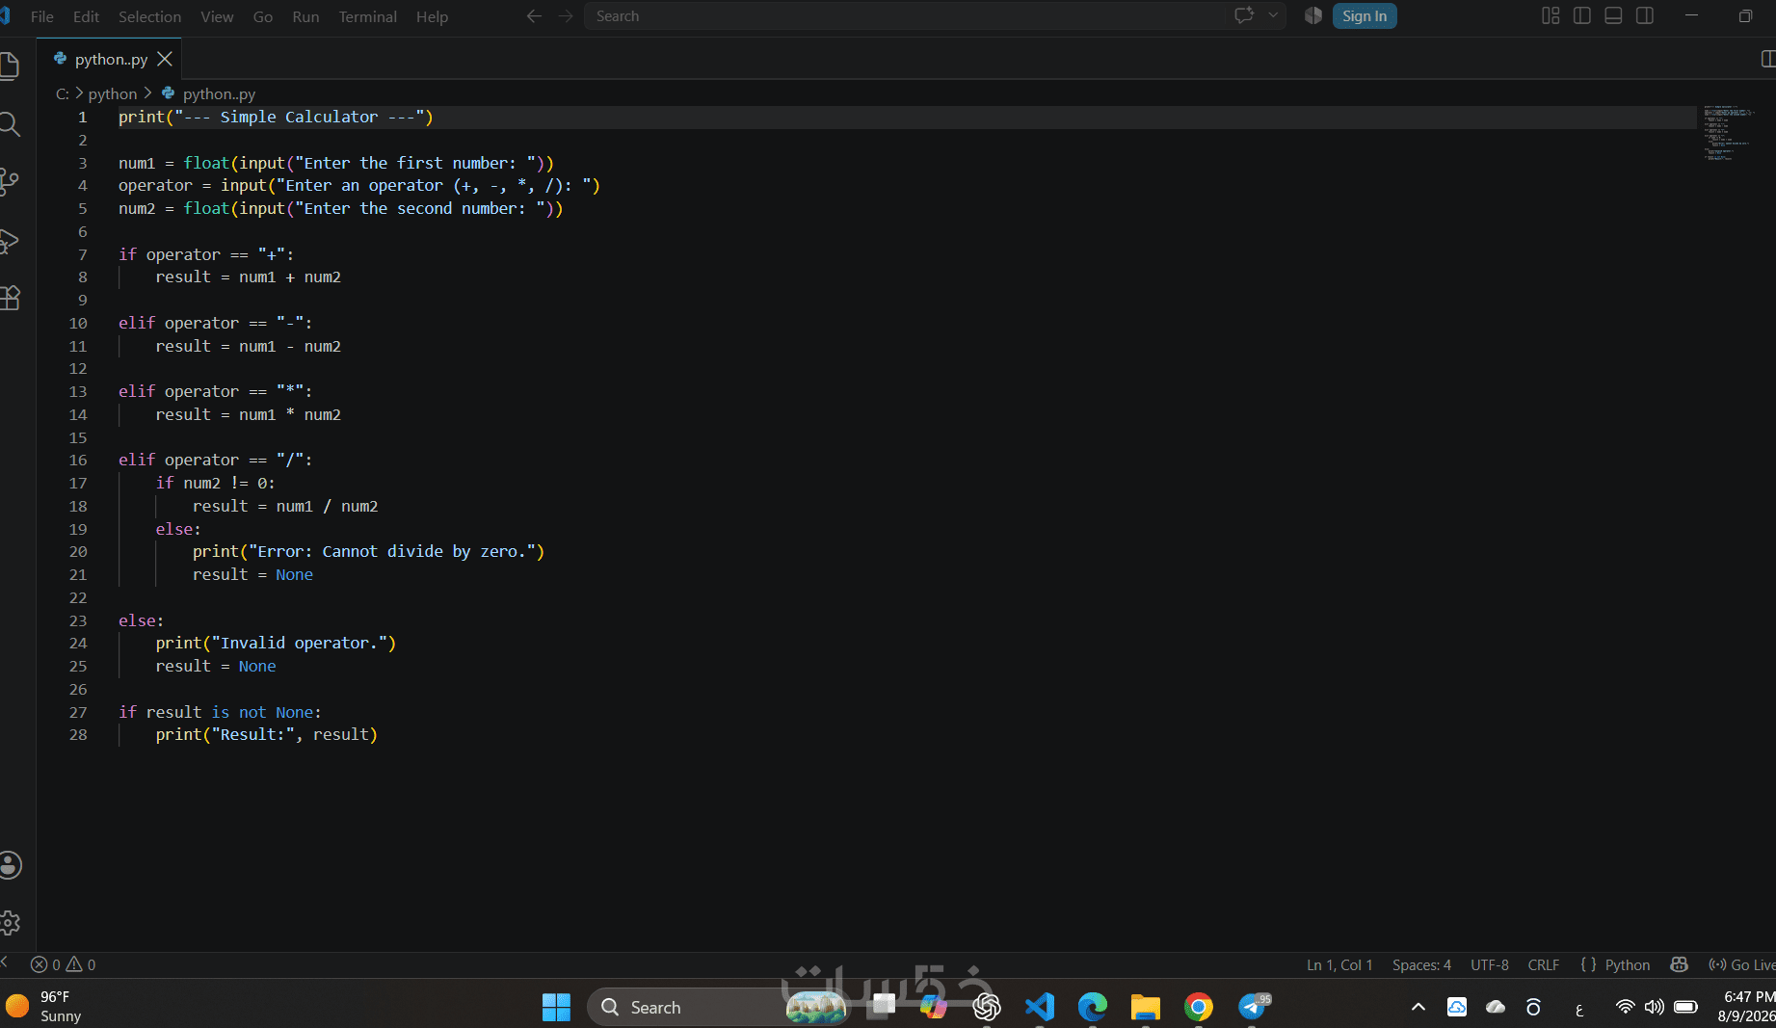Open the Copilot chat icon

point(1244,15)
